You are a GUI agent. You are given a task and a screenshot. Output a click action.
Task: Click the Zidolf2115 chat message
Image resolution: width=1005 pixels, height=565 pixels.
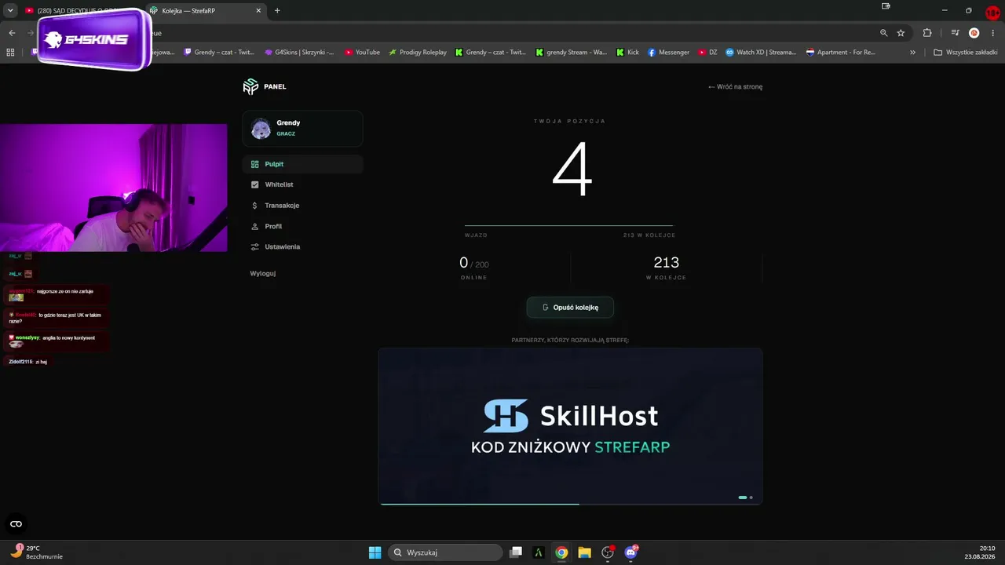pos(28,362)
